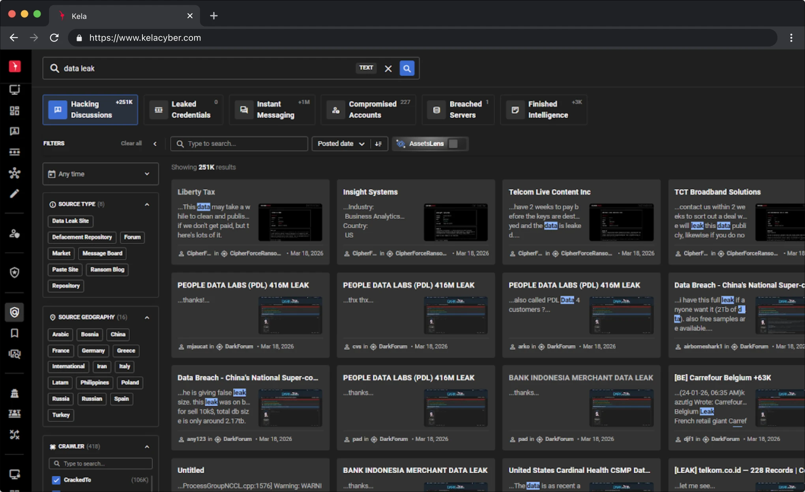Viewport: 805px width, 492px height.
Task: Toggle the AssetsLens switch
Action: 457,144
